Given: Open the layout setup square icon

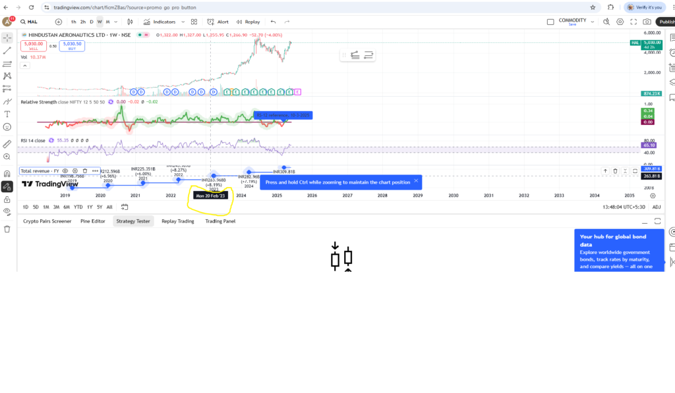Looking at the screenshot, I should (550, 22).
